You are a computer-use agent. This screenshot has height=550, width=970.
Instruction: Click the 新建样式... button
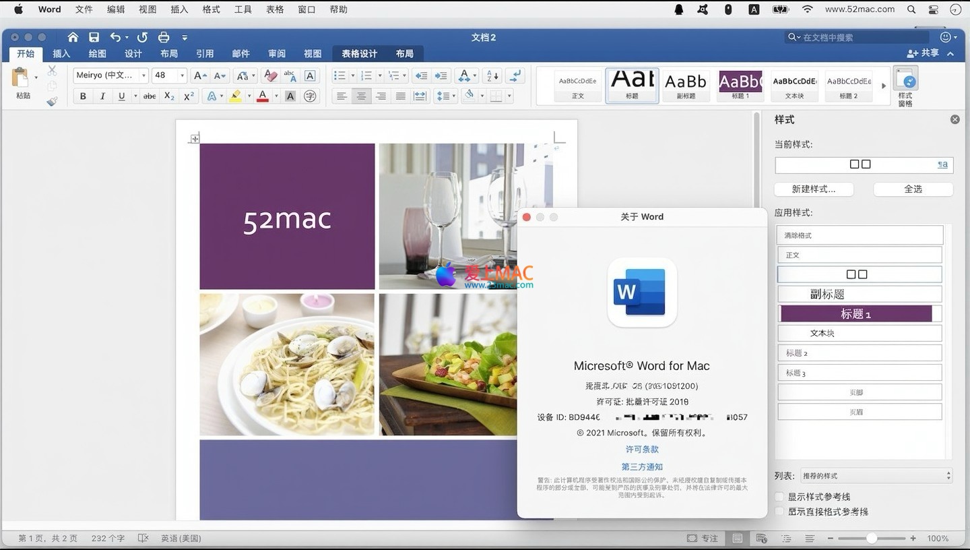814,189
